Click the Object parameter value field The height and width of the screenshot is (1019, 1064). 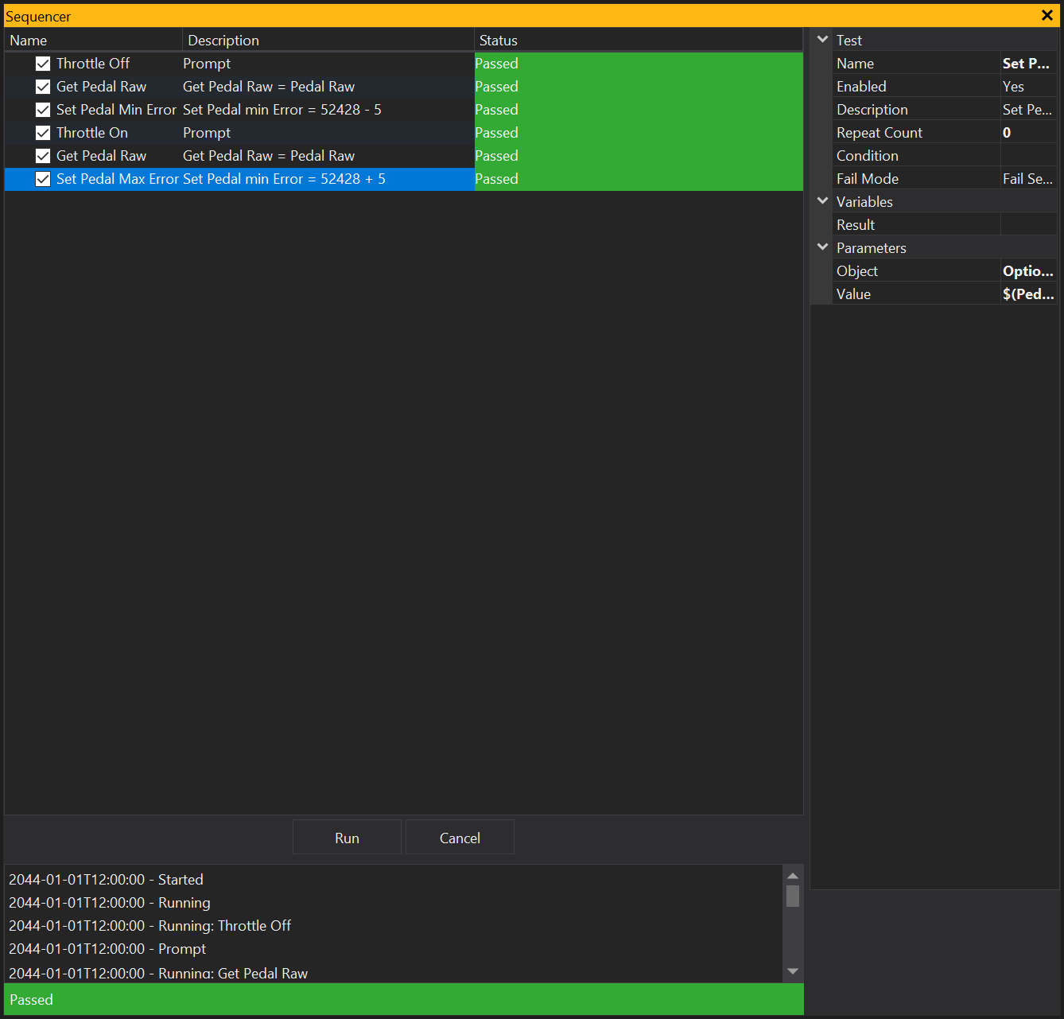pyautogui.click(x=1027, y=271)
